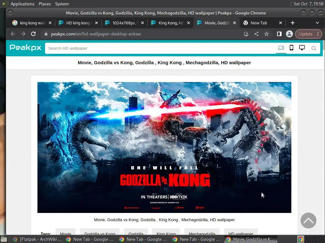The height and width of the screenshot is (243, 325).
Task: Open Chrome profile avatar
Action: click(x=289, y=34)
